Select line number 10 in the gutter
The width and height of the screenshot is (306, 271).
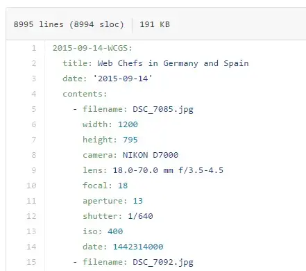(x=31, y=186)
